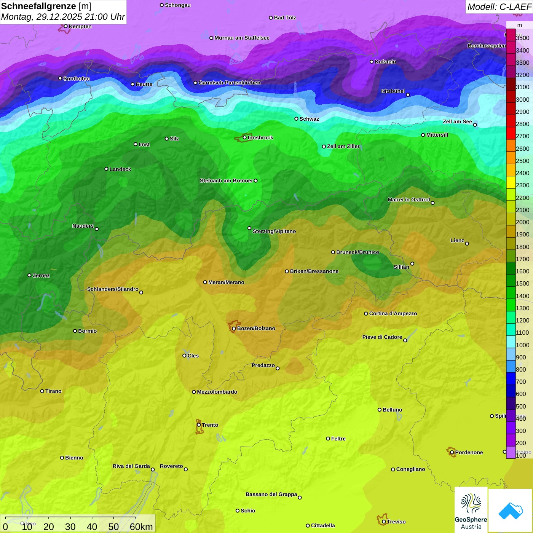The height and width of the screenshot is (533, 533).
Task: Click the Schwaz location dot
Action: pyautogui.click(x=296, y=119)
